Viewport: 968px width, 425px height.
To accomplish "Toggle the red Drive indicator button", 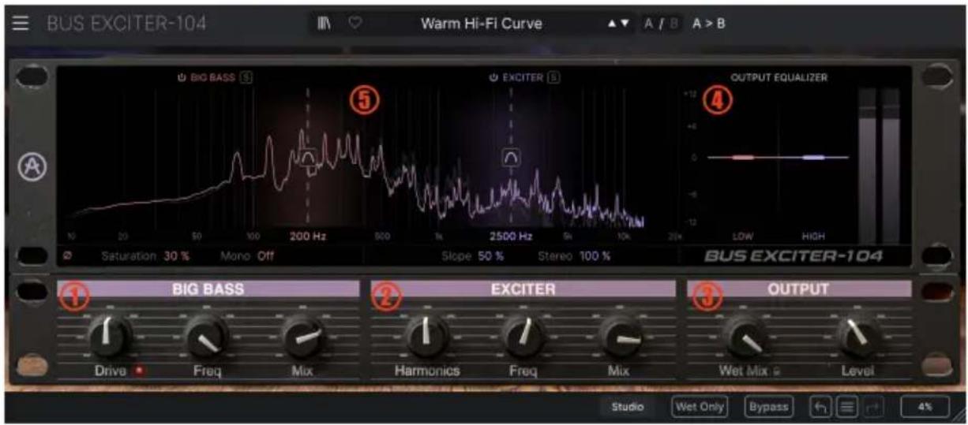I will [138, 371].
